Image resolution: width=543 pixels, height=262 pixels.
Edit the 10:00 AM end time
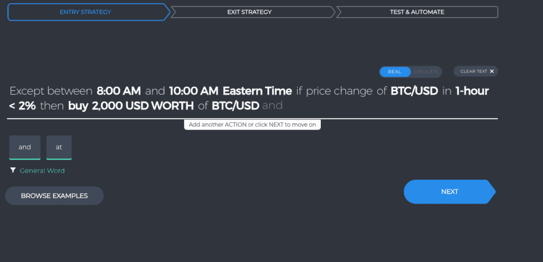pyautogui.click(x=194, y=91)
